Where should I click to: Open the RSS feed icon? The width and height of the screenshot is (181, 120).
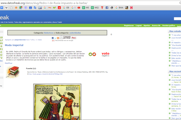58,38
